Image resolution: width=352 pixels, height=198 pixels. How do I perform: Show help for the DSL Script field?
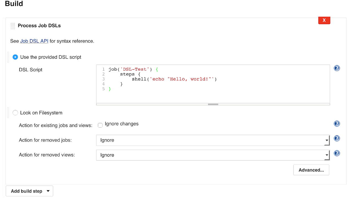[337, 68]
